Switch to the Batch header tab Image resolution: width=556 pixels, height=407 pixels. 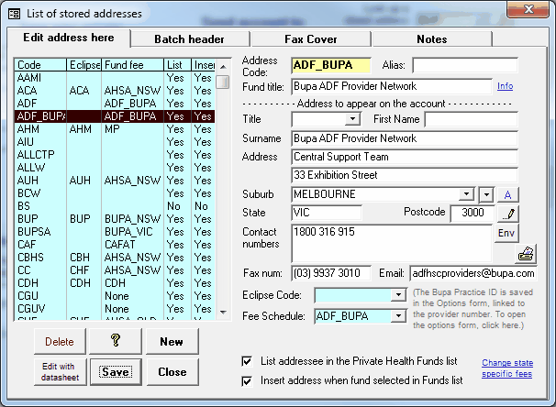coord(189,39)
